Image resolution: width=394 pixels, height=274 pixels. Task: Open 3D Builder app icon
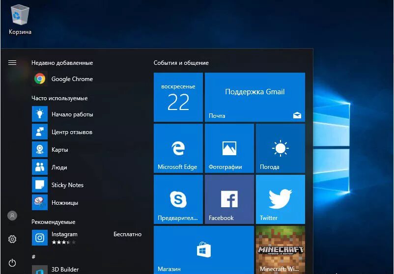[x=40, y=270]
